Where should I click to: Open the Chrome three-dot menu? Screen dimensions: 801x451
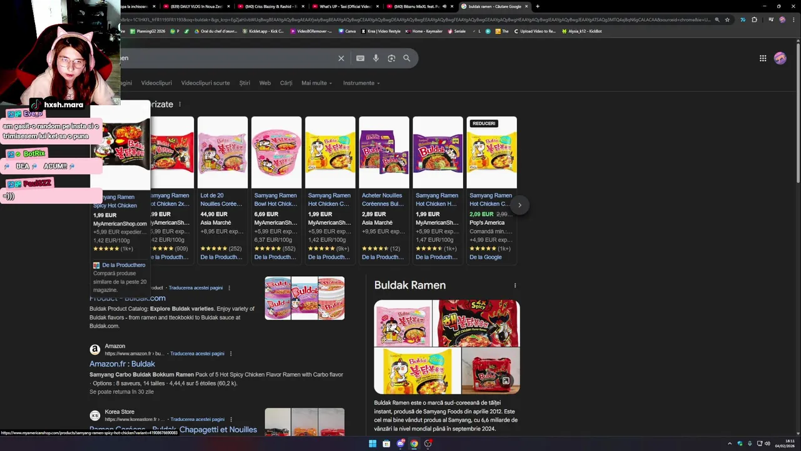[794, 19]
